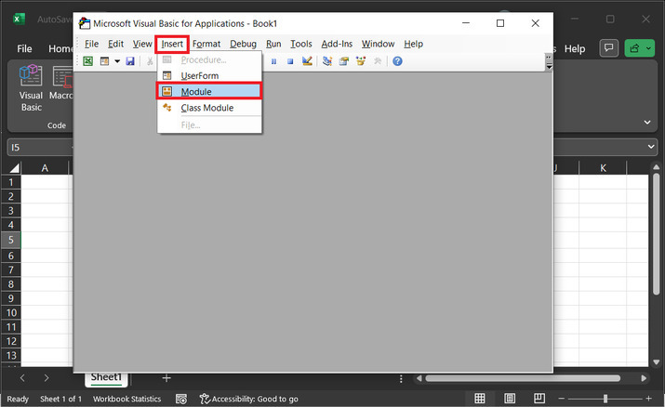This screenshot has height=407, width=665.
Task: Click the blue Help question mark icon
Action: coord(397,61)
